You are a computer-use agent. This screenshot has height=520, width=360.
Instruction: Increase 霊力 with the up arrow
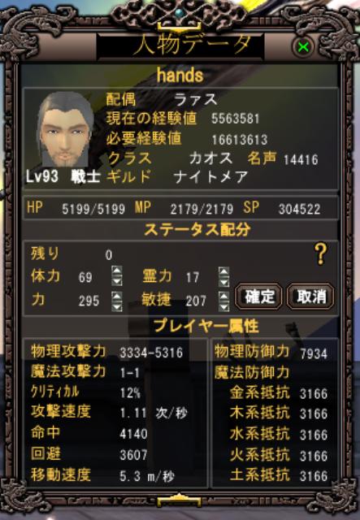[224, 271]
